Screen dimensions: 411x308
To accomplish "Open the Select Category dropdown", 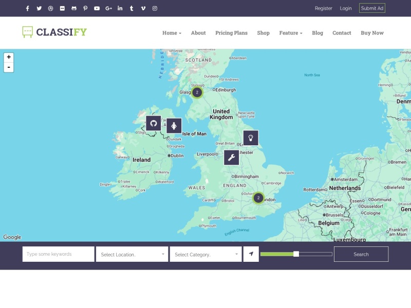I will point(206,254).
